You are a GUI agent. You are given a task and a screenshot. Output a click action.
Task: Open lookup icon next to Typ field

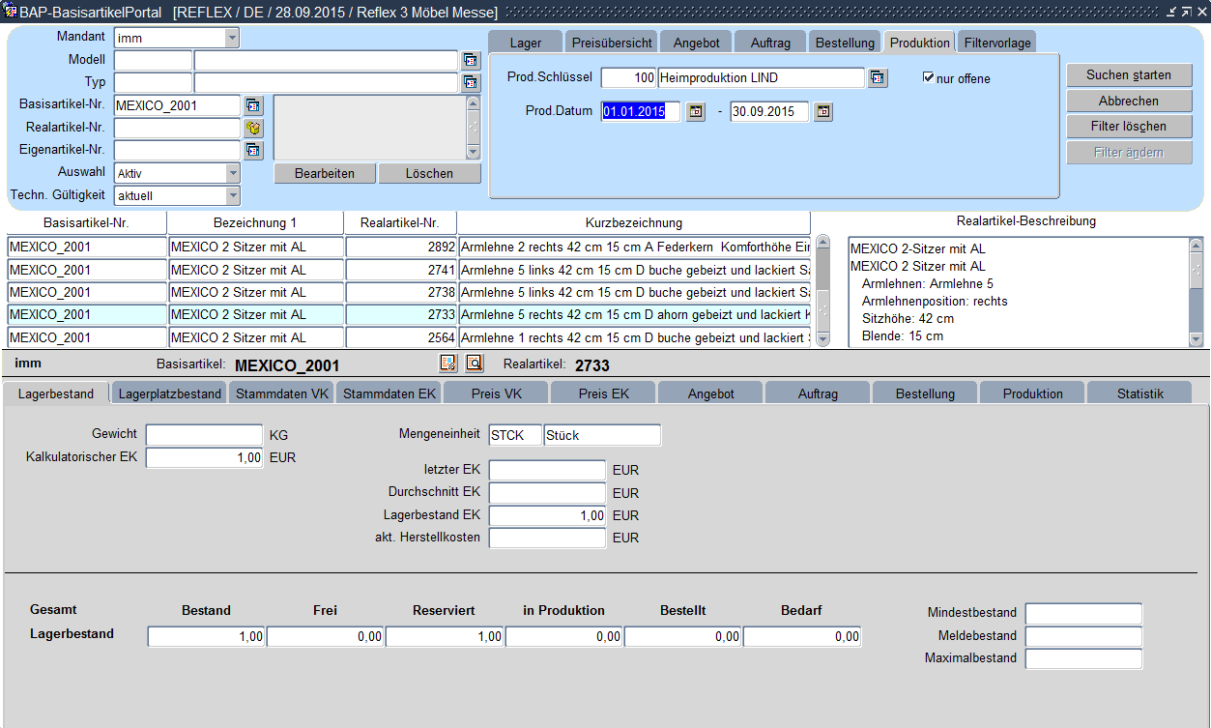pos(471,82)
